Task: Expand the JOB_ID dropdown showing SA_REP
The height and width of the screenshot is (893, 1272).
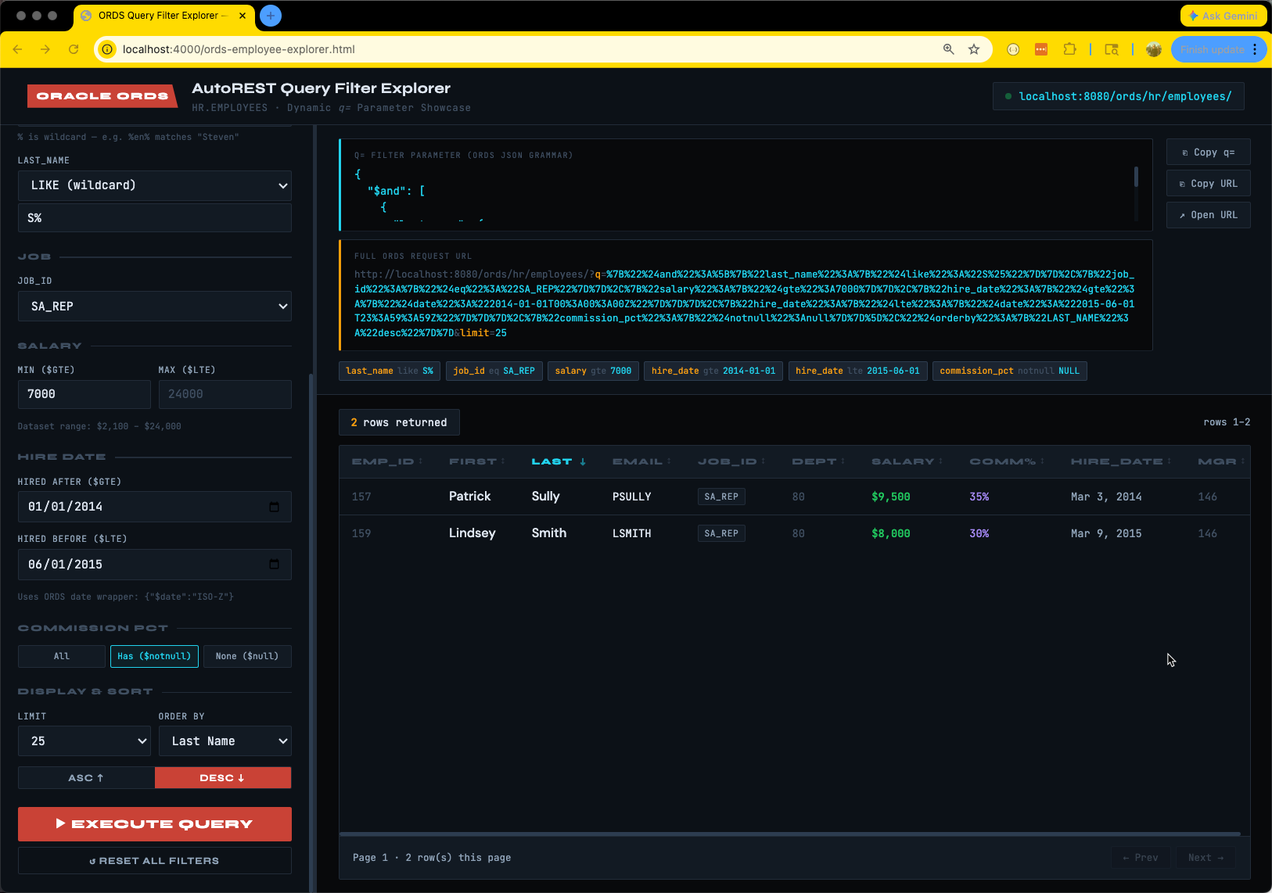Action: tap(155, 307)
